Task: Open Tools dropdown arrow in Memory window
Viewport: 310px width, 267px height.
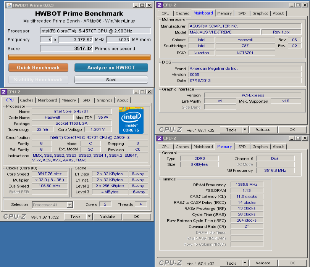Action: (x=245, y=263)
